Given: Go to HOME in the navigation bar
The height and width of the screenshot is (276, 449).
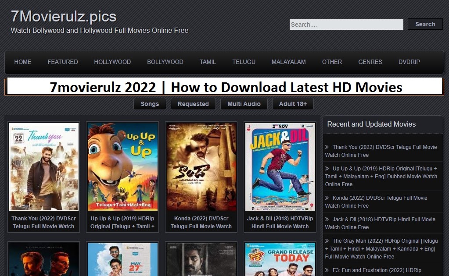Looking at the screenshot, I should pos(23,62).
